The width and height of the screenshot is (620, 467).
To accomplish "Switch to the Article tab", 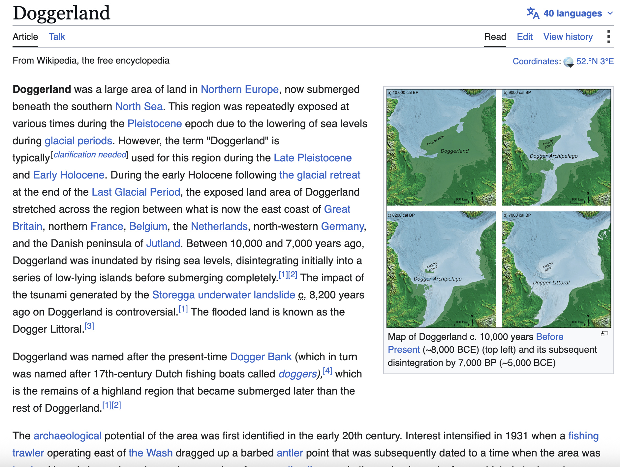I will point(25,37).
